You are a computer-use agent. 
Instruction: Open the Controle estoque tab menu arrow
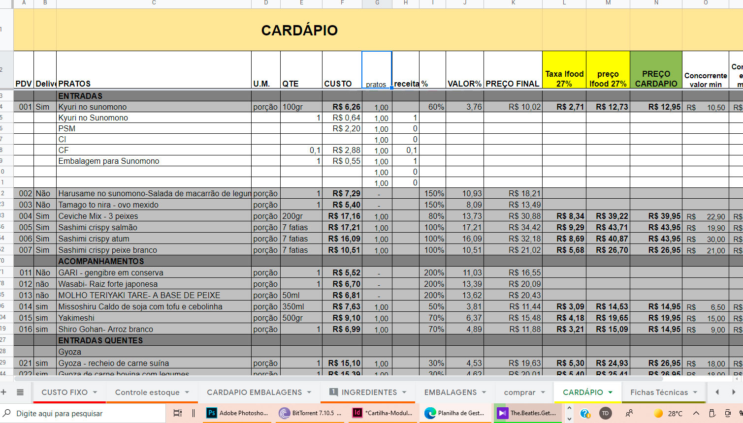tap(187, 392)
